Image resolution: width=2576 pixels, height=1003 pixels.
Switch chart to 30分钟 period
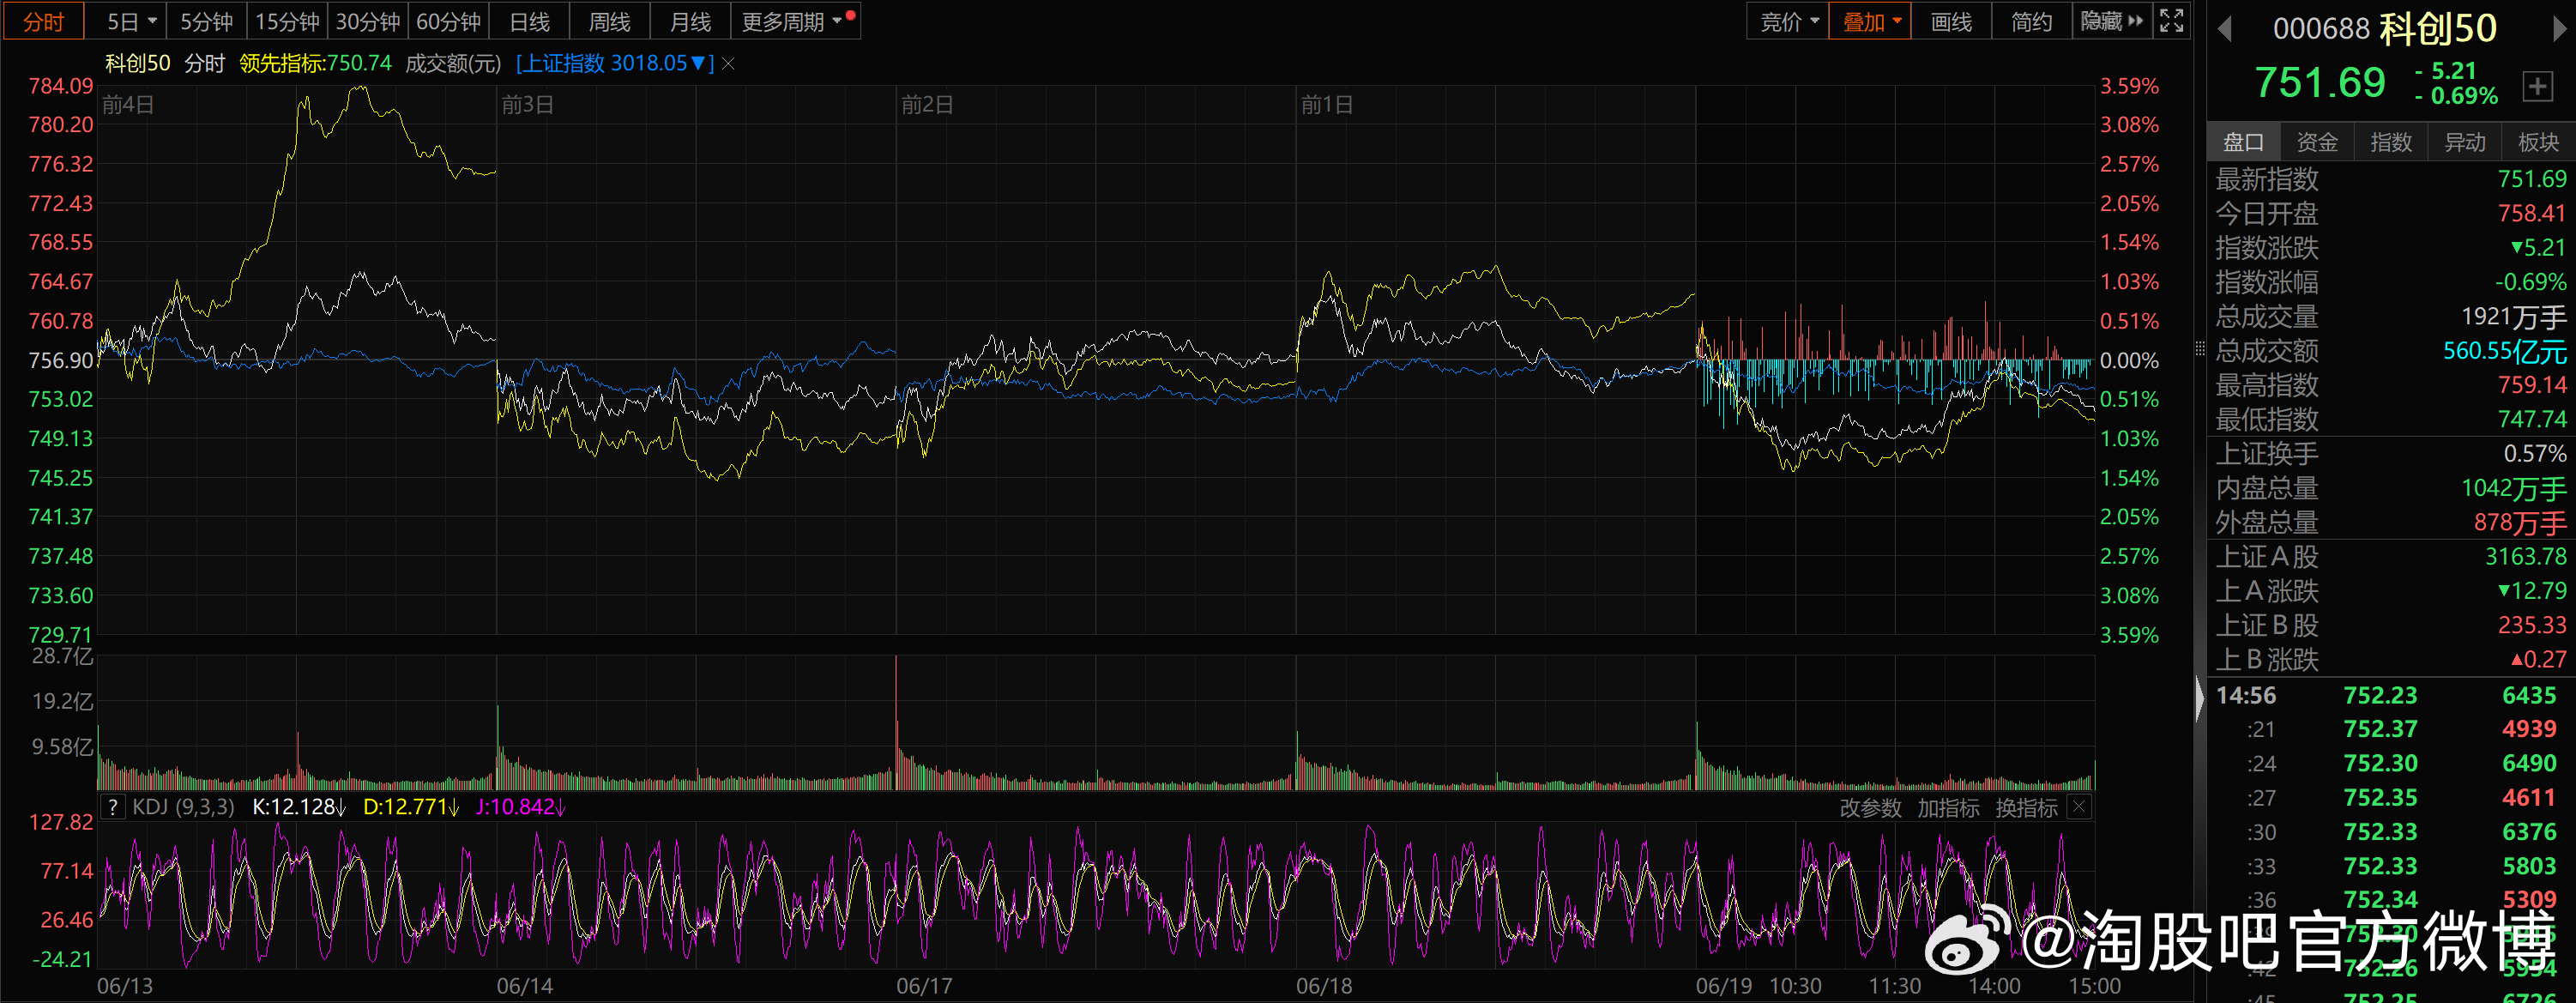(367, 21)
